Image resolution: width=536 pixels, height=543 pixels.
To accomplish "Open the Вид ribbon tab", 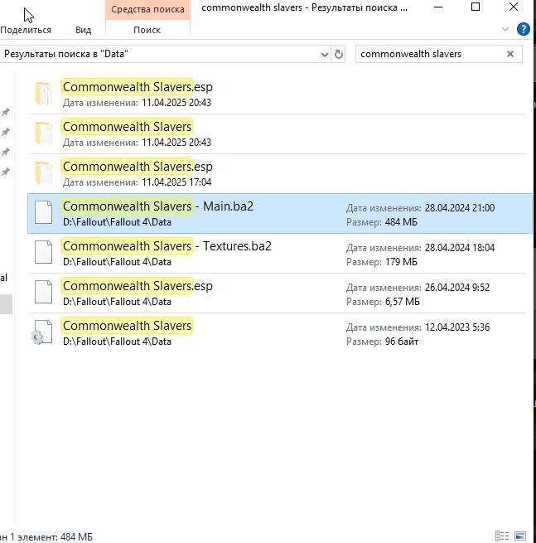I will [83, 30].
